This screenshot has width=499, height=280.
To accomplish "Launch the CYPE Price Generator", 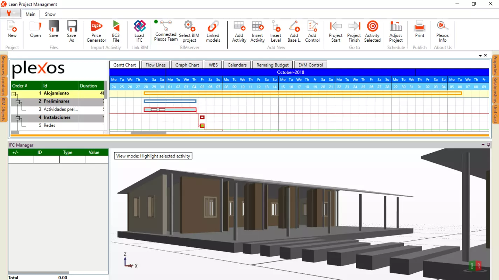I will coord(96,31).
